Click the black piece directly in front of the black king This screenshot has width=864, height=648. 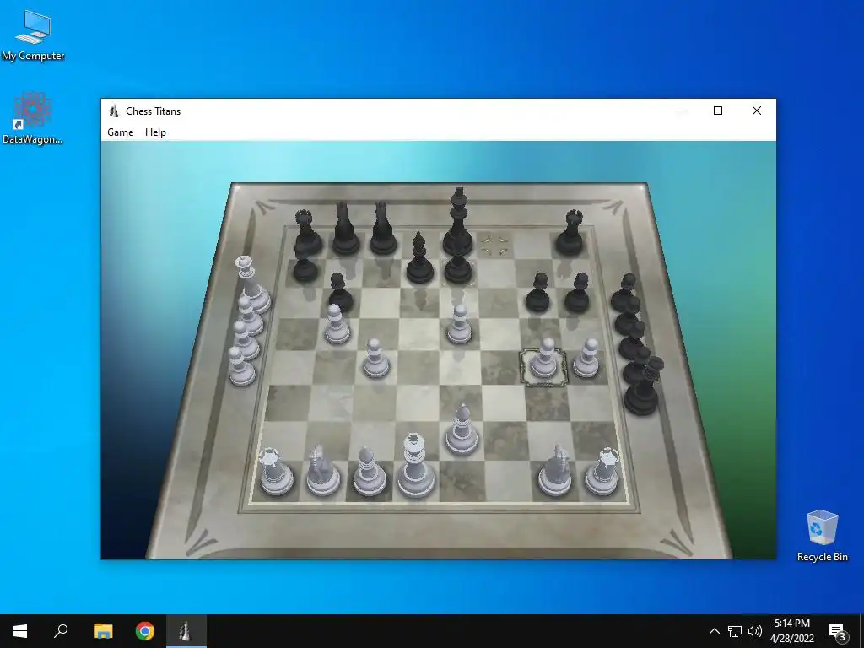[x=458, y=269]
